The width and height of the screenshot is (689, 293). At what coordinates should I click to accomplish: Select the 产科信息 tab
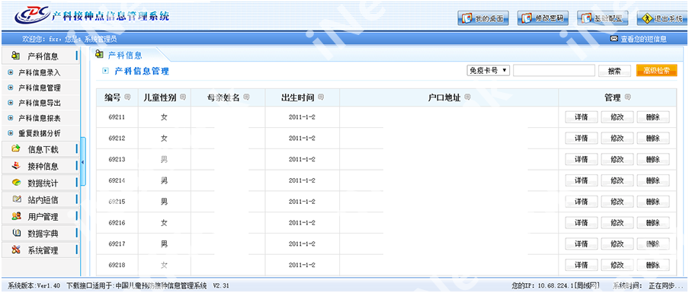(124, 56)
